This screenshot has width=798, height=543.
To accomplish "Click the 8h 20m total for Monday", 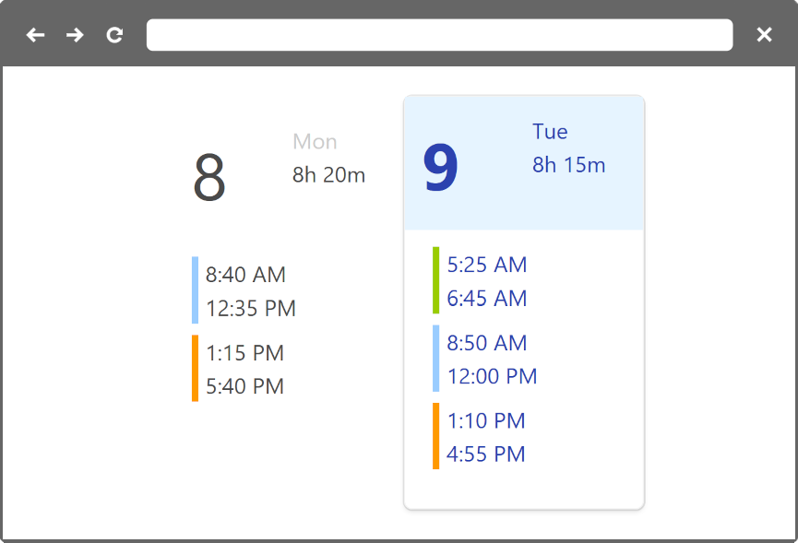I will [x=328, y=174].
